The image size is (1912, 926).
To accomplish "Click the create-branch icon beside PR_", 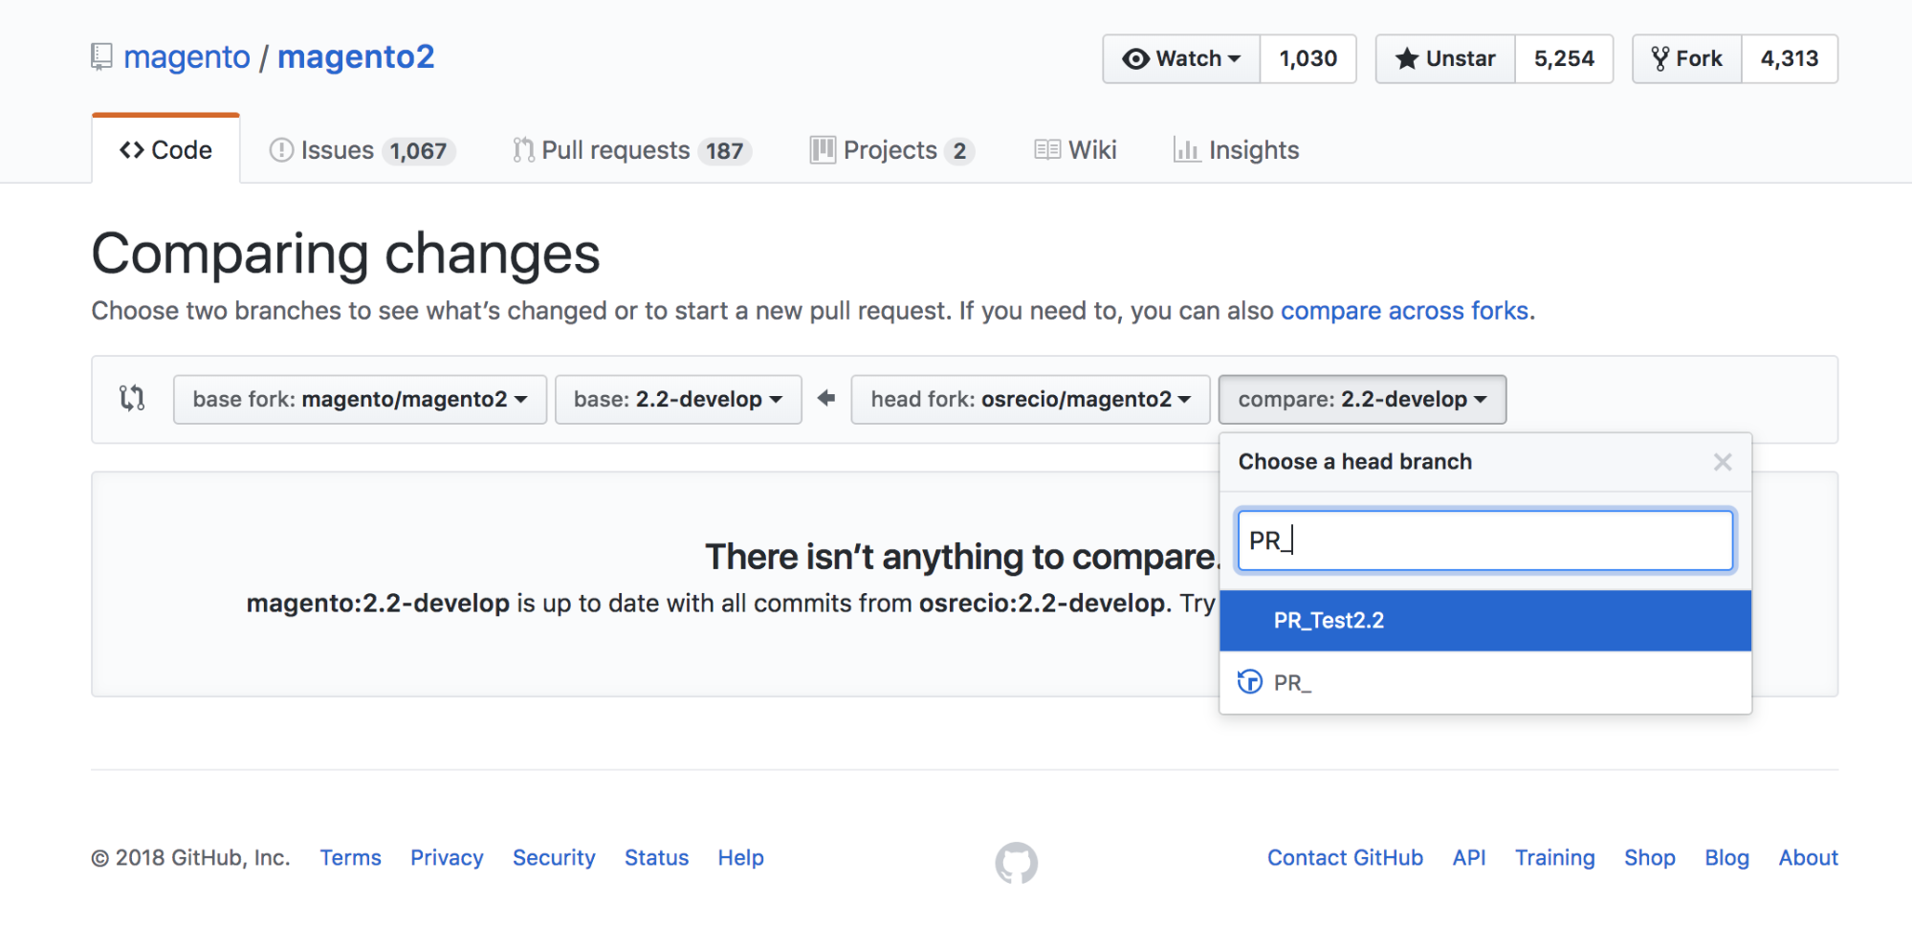I will tap(1250, 682).
